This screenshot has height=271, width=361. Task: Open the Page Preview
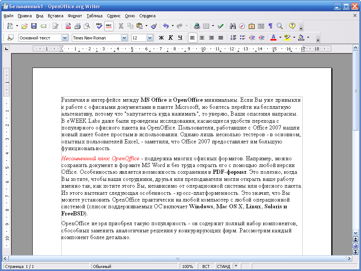click(87, 26)
